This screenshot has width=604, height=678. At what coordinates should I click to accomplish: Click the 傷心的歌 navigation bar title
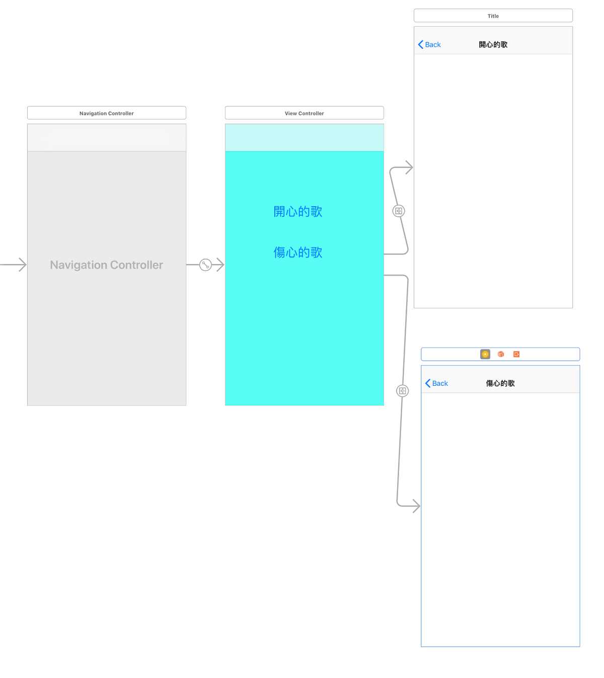click(500, 383)
